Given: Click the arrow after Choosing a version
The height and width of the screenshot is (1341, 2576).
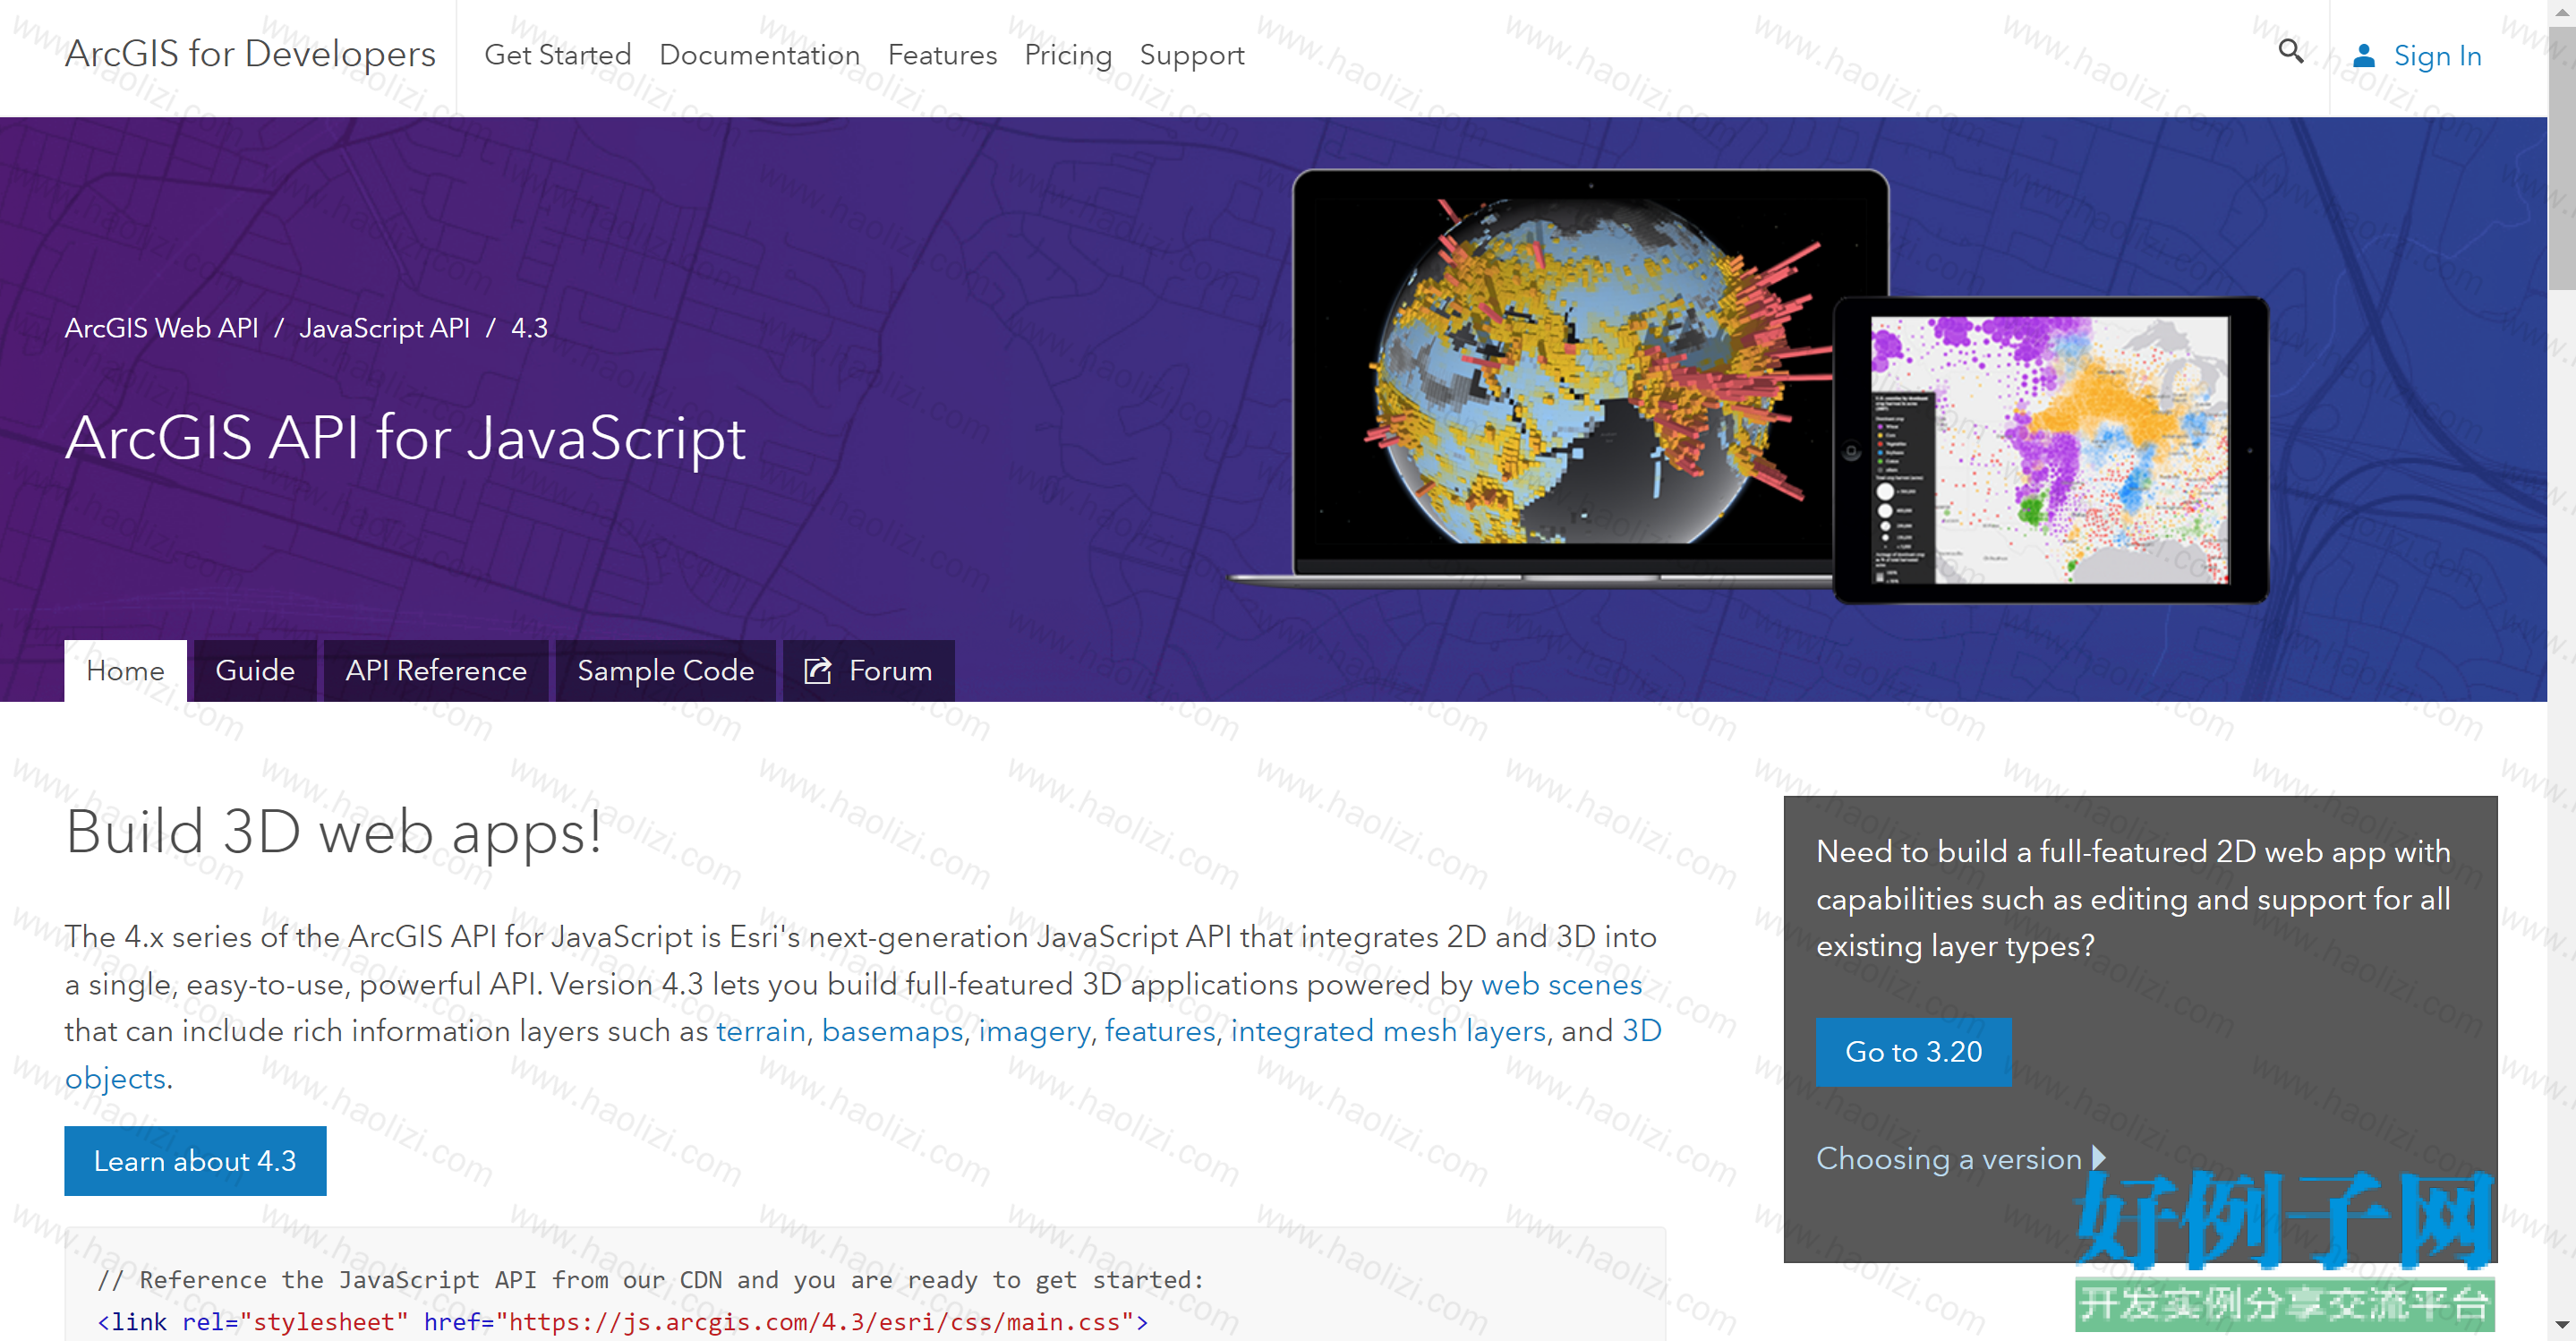Looking at the screenshot, I should (x=2099, y=1157).
